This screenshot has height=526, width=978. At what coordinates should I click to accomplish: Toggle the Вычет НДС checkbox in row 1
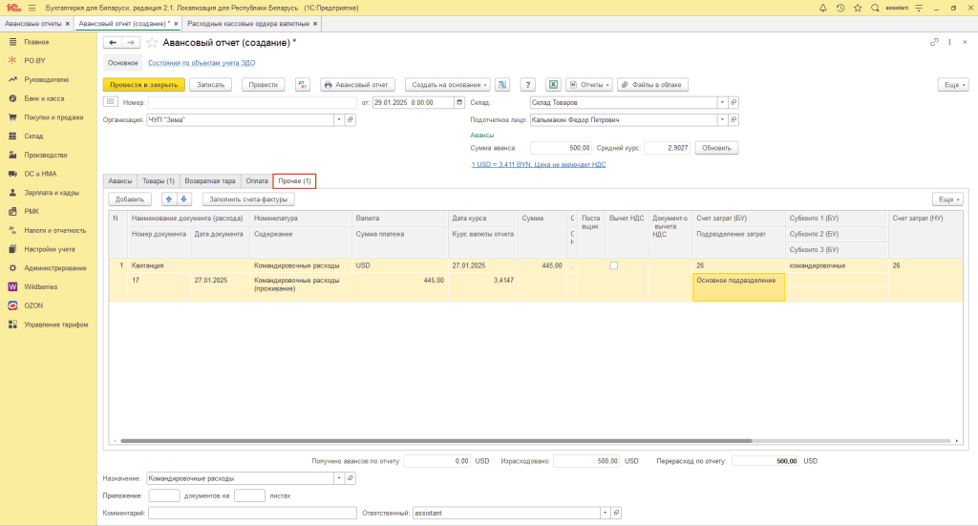[614, 265]
